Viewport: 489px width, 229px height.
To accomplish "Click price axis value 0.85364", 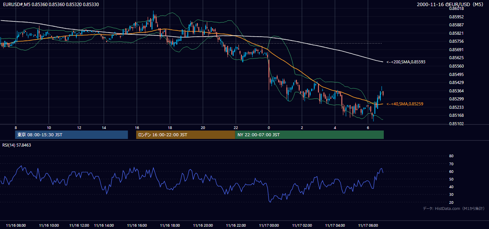I will [456, 91].
